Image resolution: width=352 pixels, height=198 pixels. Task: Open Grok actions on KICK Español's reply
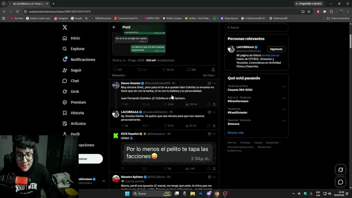coord(209,134)
